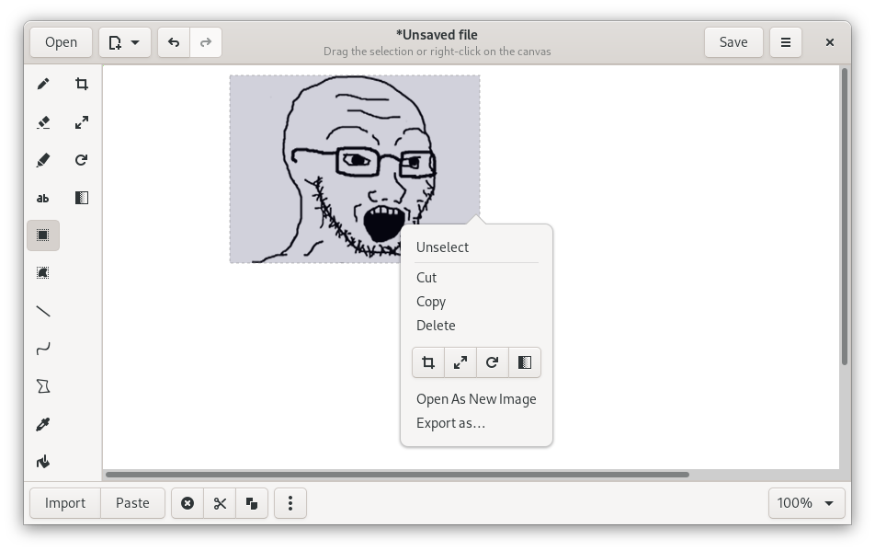Switch to the Free selection tool
This screenshot has width=875, height=551.
point(43,273)
